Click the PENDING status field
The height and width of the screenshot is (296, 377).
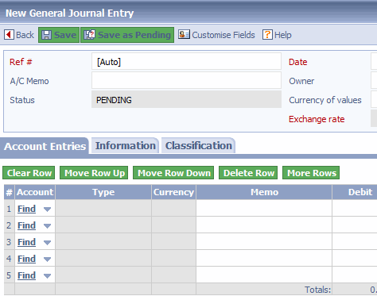(186, 99)
